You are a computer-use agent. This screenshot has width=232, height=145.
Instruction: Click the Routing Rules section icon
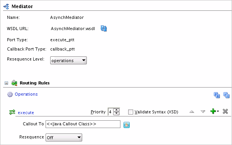tap(14, 83)
